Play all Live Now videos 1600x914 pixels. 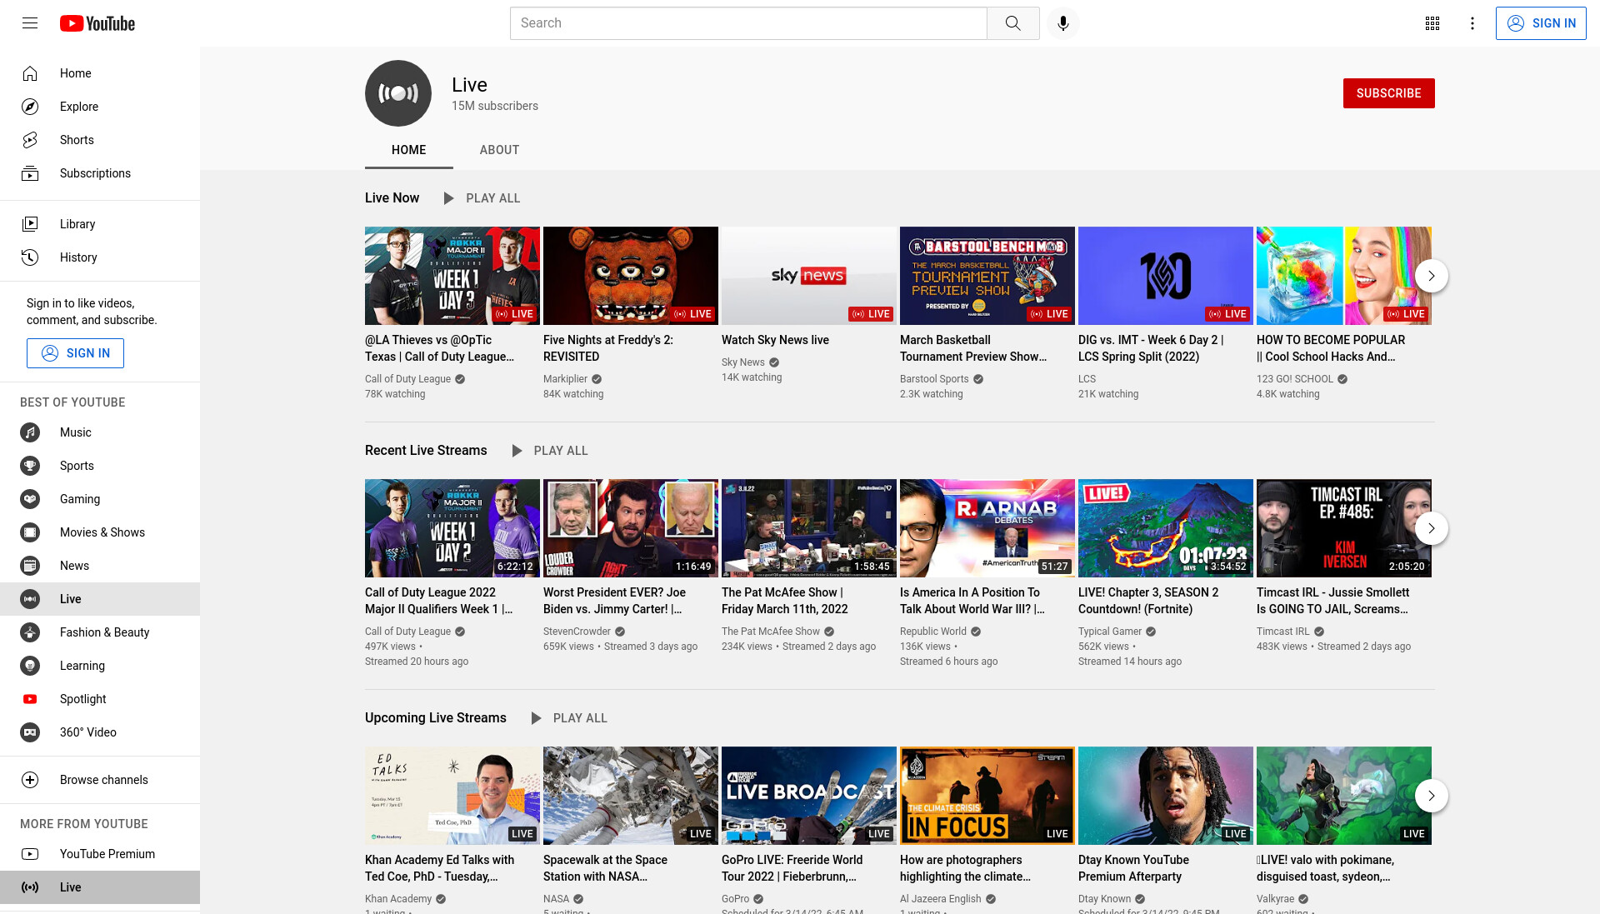click(482, 198)
